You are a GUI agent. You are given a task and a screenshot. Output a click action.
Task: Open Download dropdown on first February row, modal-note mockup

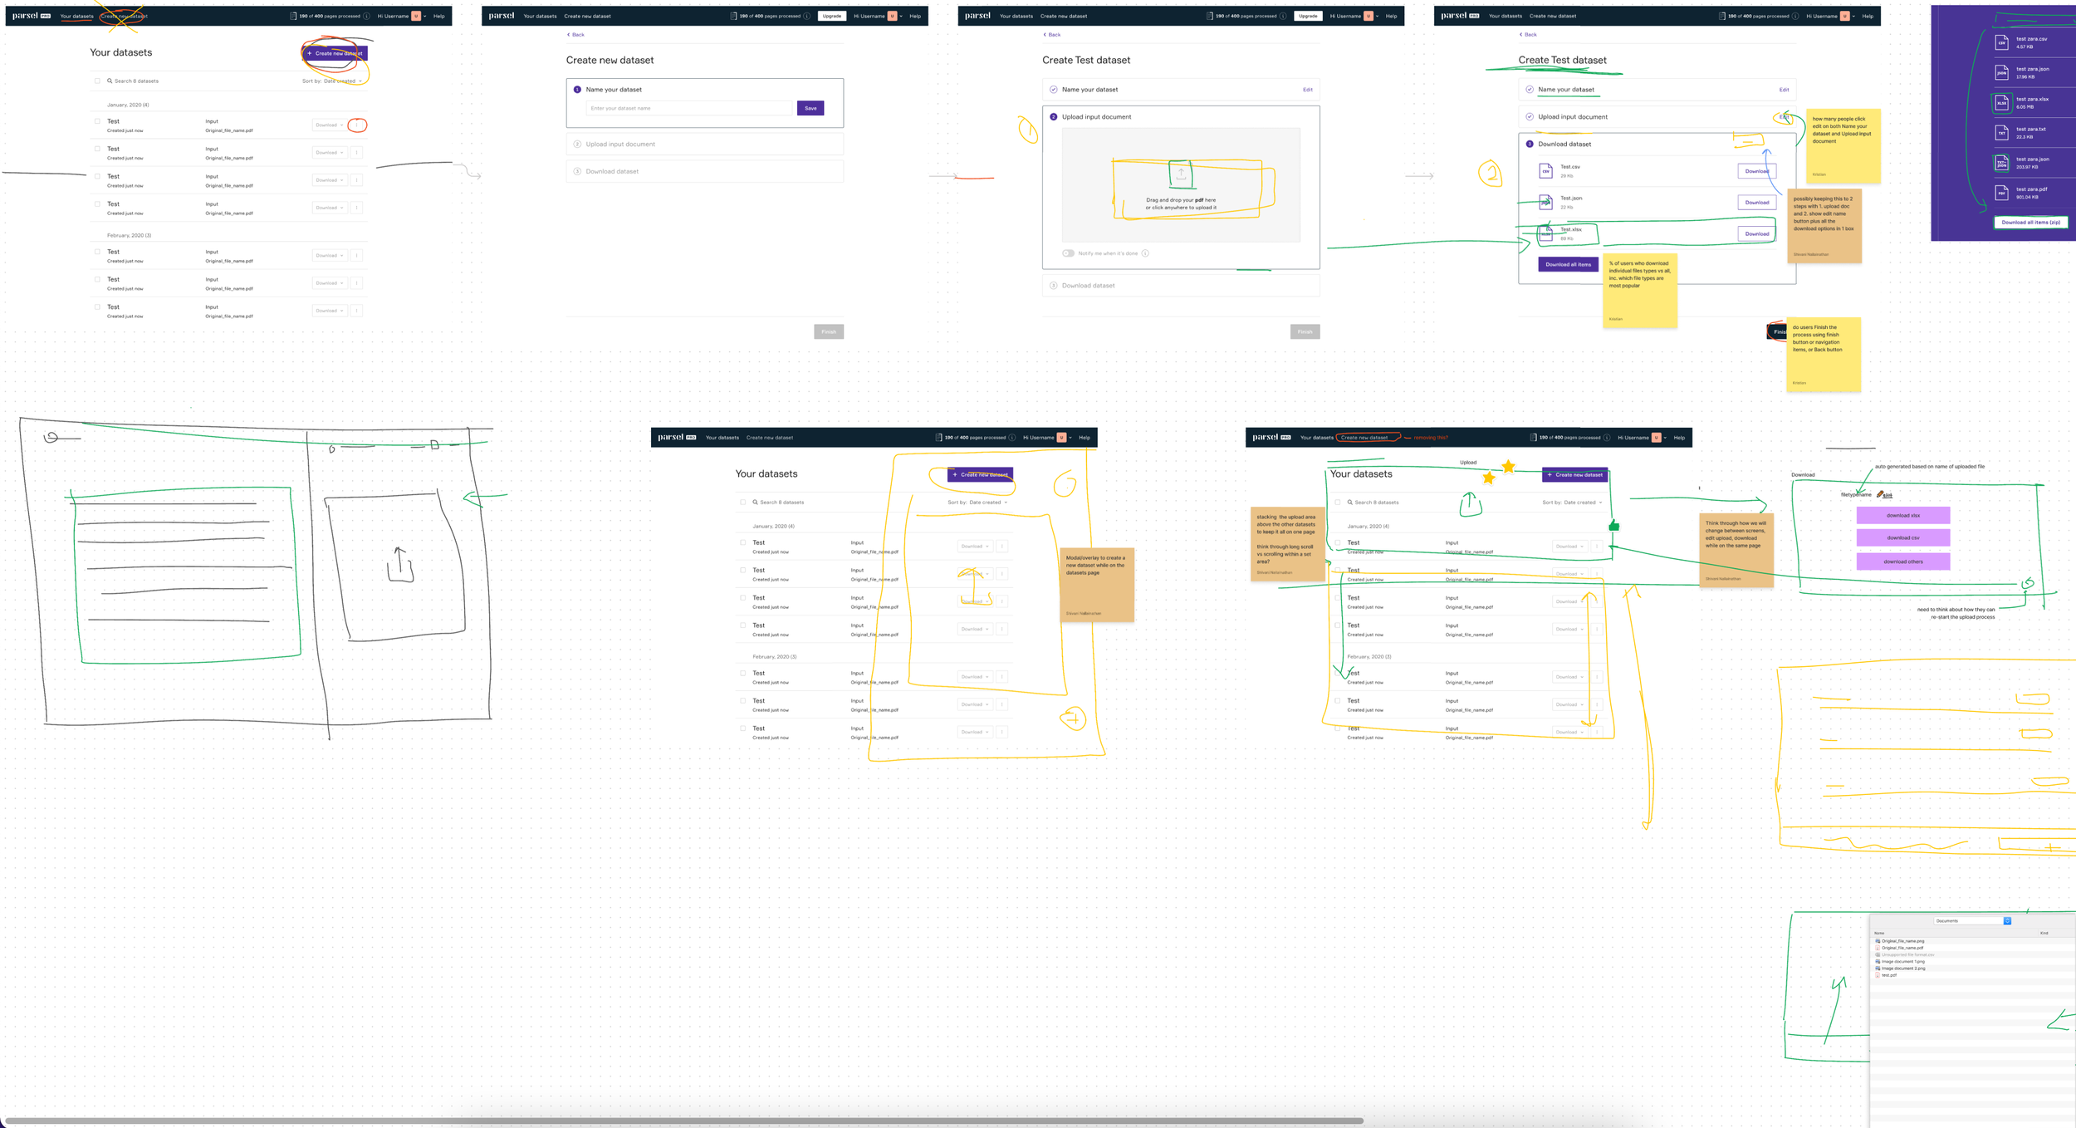coord(975,677)
